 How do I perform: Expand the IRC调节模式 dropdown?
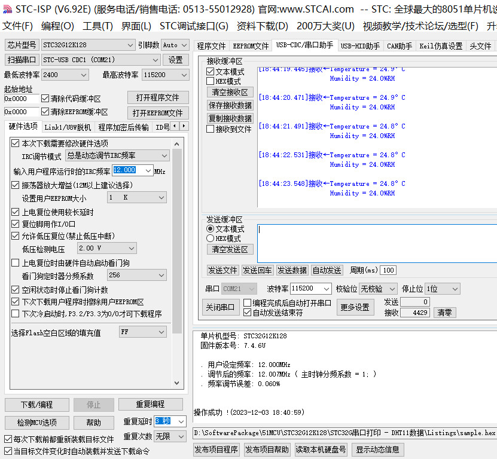coord(117,155)
